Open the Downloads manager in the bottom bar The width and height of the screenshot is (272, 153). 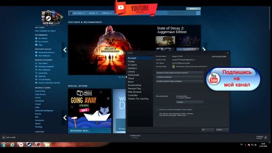(x=135, y=136)
